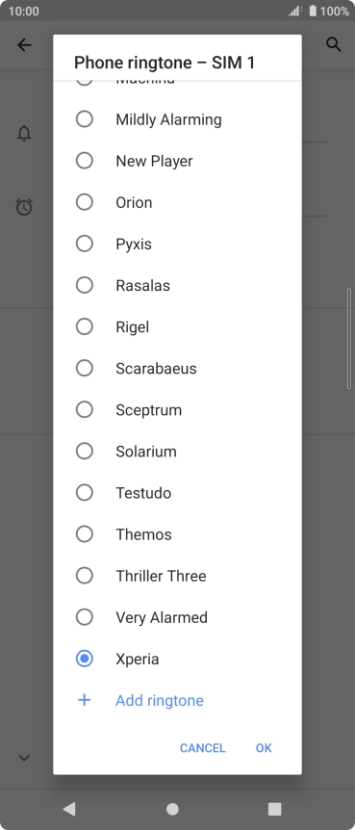The image size is (355, 830).
Task: Tap the back arrow icon
Action: click(24, 45)
